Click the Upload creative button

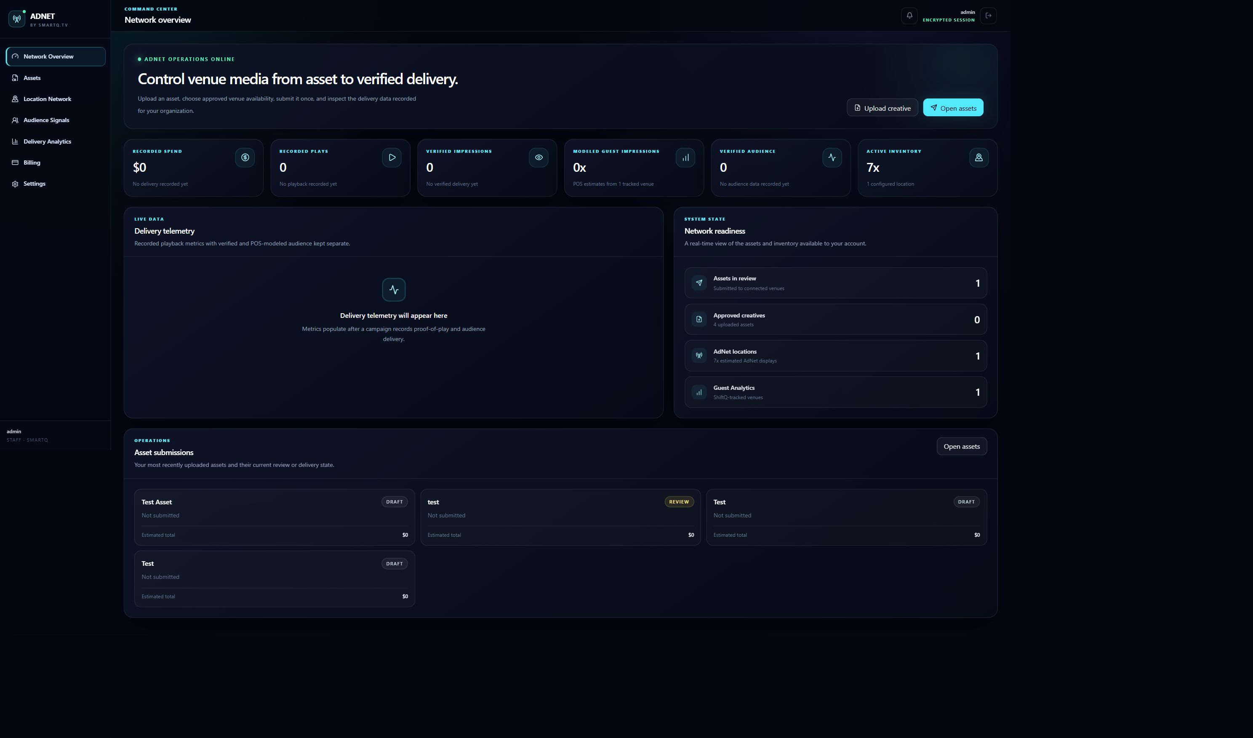pos(882,108)
